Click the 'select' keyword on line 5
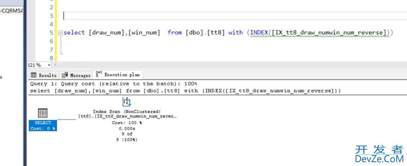Screen dimensions: 407x166 pyautogui.click(x=74, y=32)
